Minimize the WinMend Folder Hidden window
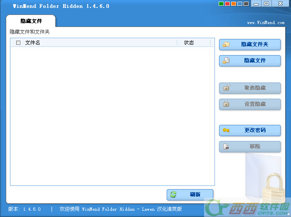Screen dimensions: 291x217 [x=256, y=3]
